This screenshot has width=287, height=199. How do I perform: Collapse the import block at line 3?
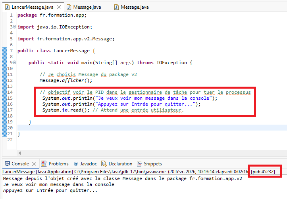tap(14, 27)
